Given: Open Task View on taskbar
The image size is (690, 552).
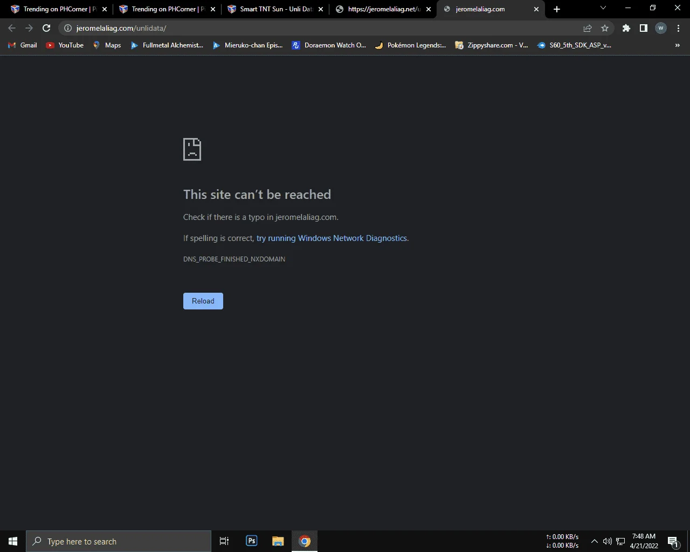Looking at the screenshot, I should 224,541.
